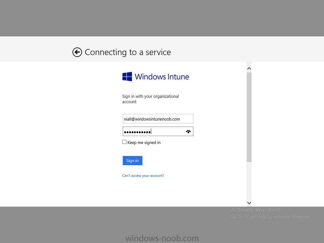Click the Sign in button

point(133,160)
